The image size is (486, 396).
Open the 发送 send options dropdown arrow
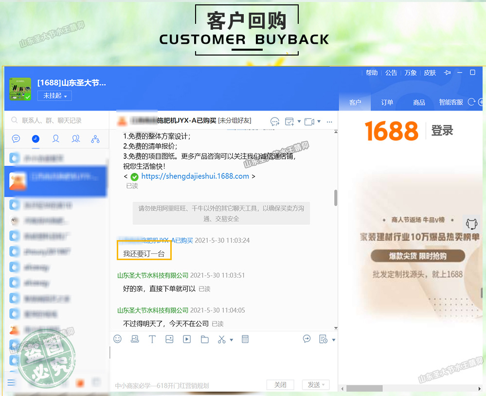(324, 385)
